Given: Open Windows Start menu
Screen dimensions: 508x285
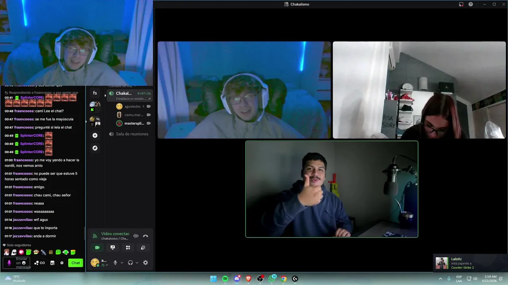Looking at the screenshot, I should pyautogui.click(x=213, y=279).
